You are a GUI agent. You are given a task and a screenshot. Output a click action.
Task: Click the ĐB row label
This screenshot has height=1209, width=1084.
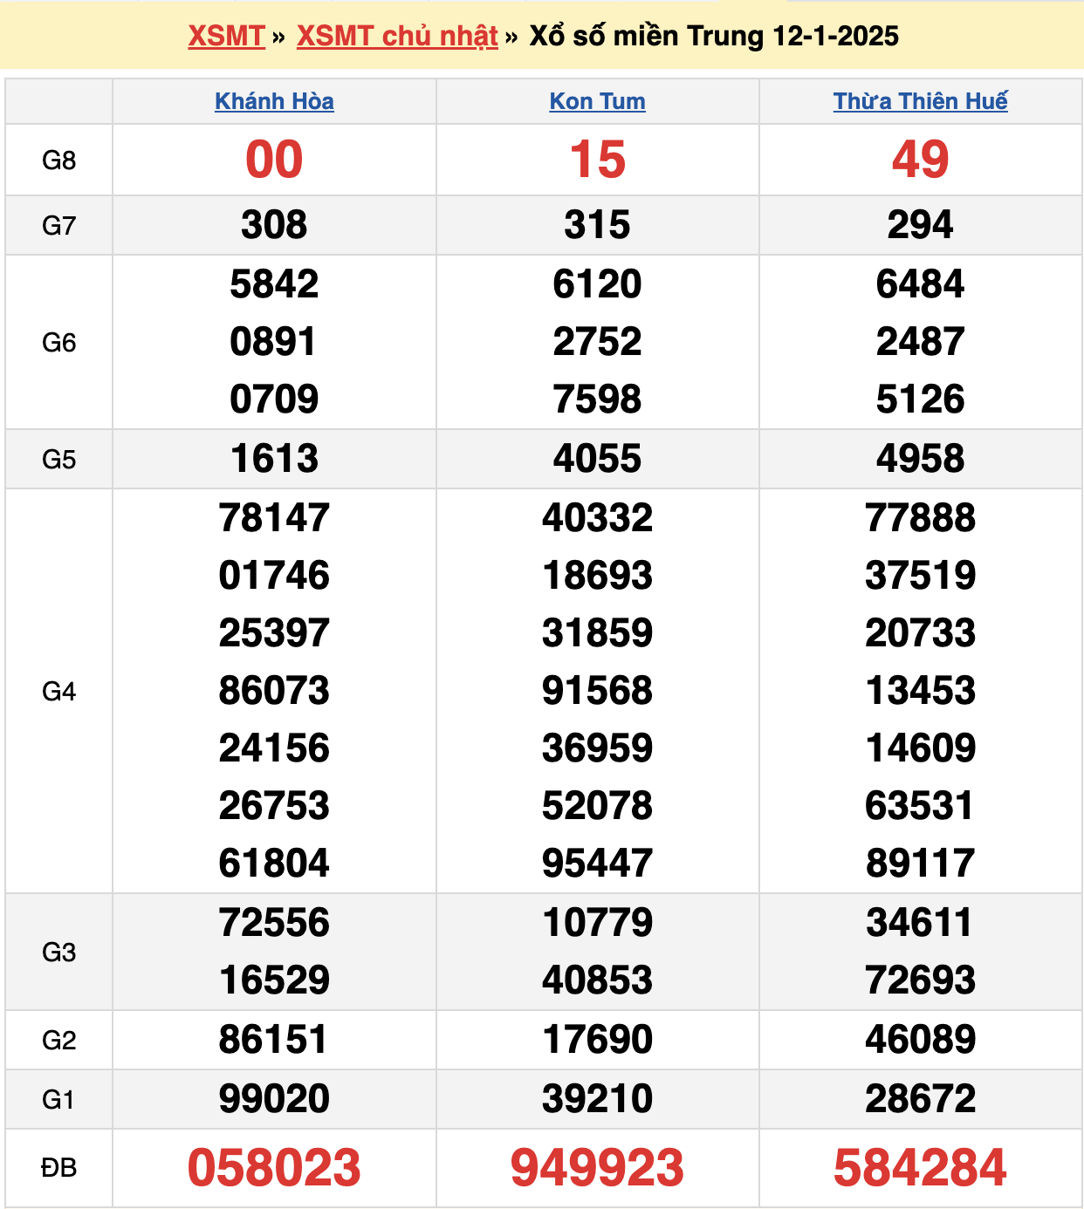click(58, 1168)
